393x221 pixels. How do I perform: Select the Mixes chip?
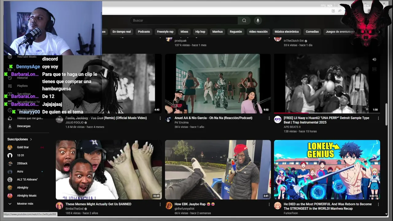click(x=184, y=32)
